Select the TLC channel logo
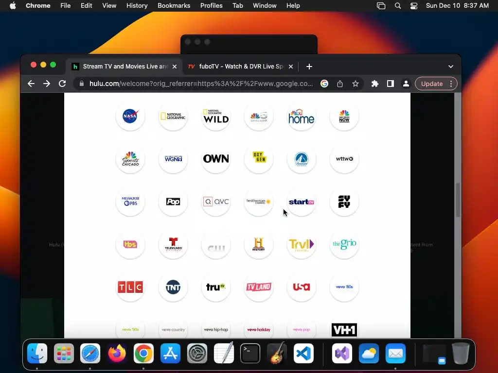 [130, 287]
